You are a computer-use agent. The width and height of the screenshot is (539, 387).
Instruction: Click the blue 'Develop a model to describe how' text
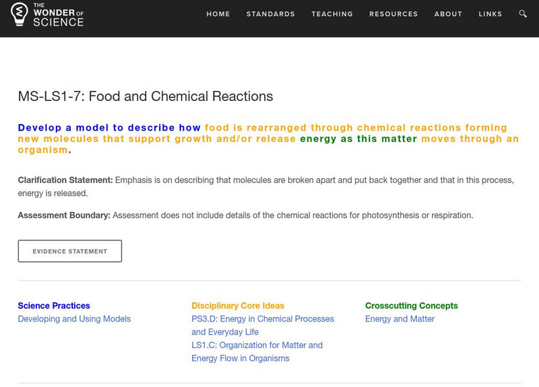[109, 128]
